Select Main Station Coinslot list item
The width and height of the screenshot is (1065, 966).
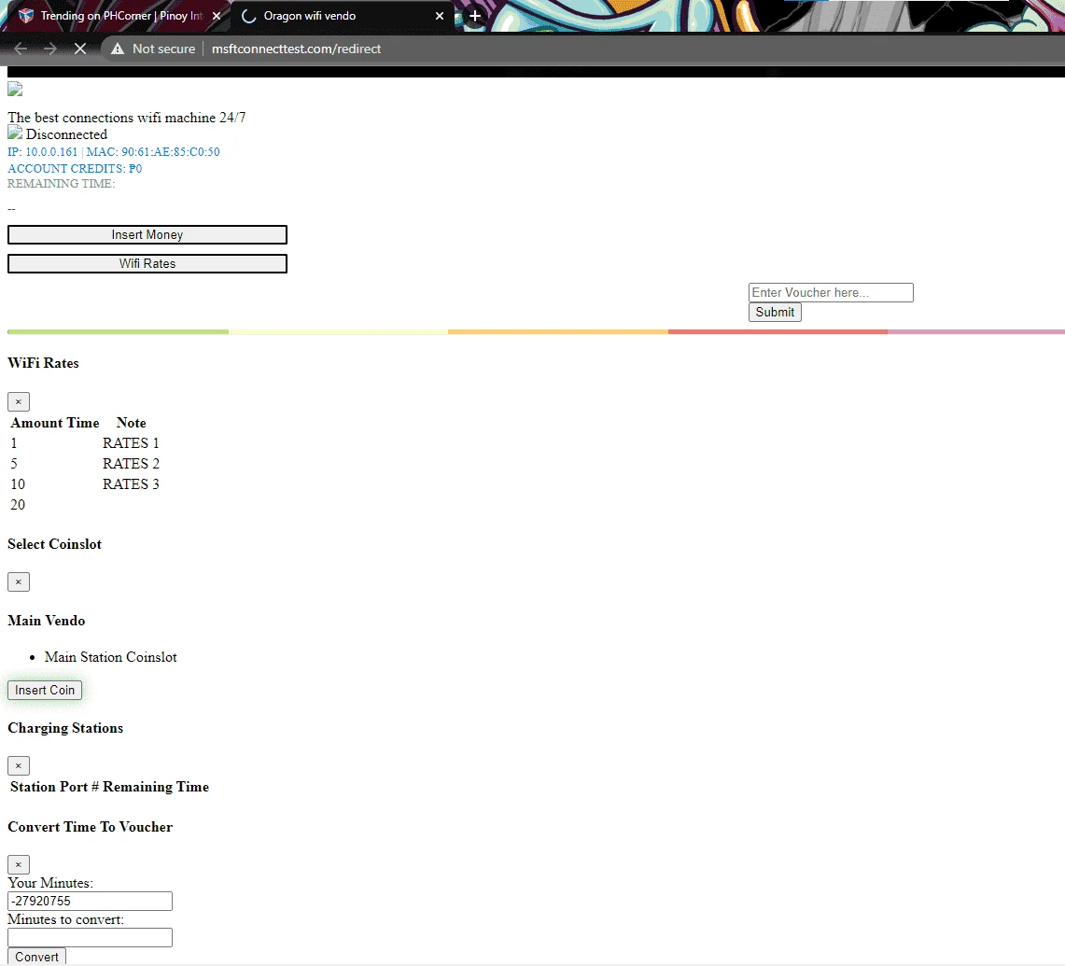pos(111,657)
